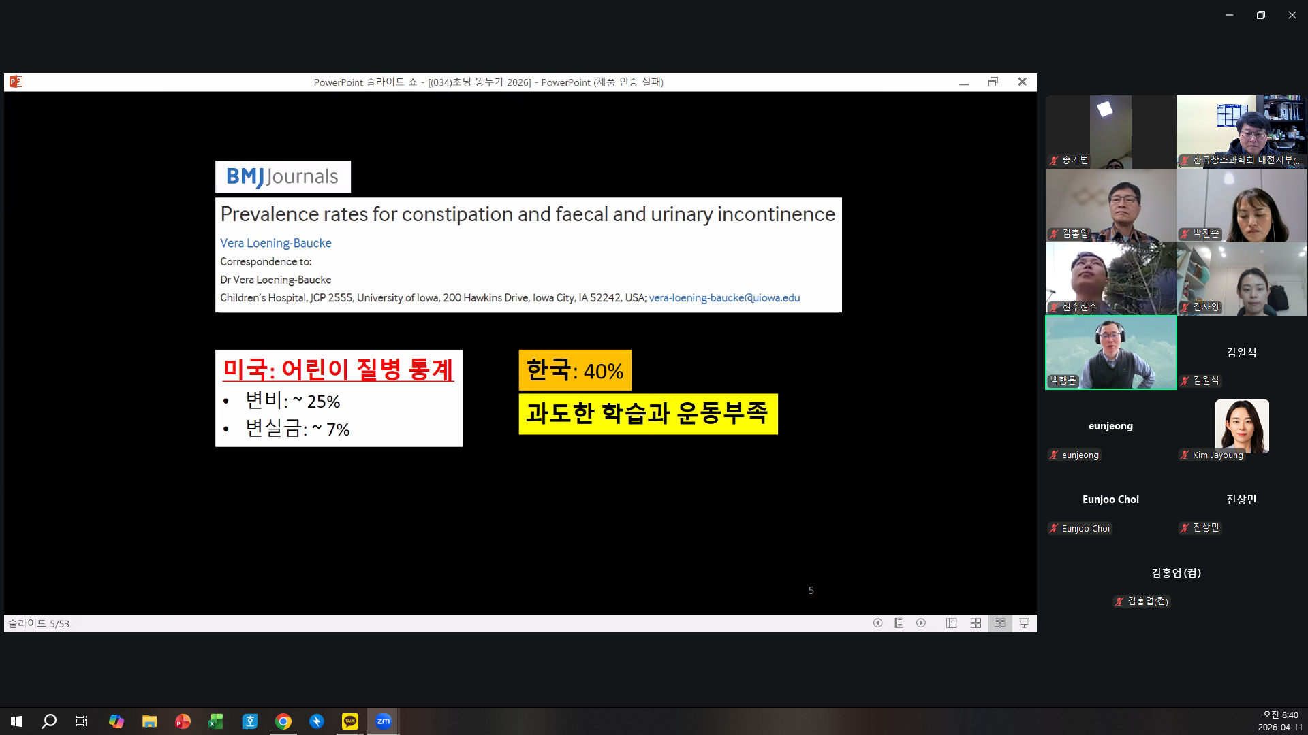Screen dimensions: 1308x735
Task: Click yellow text 과도한 학습과 운동부족
Action: coord(648,414)
